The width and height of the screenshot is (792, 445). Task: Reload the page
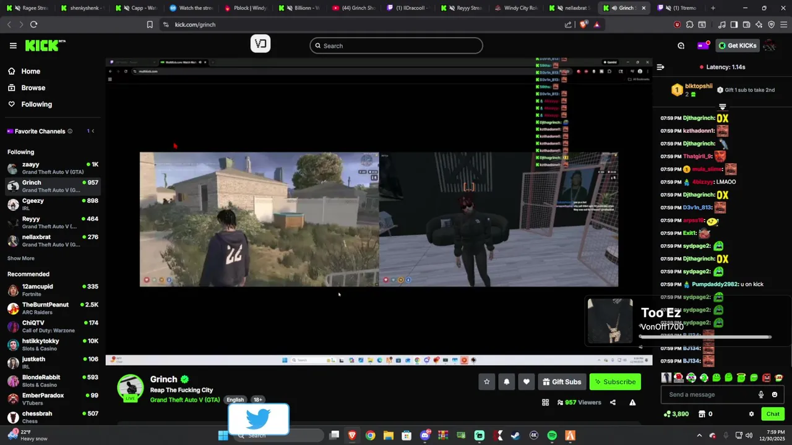point(33,25)
